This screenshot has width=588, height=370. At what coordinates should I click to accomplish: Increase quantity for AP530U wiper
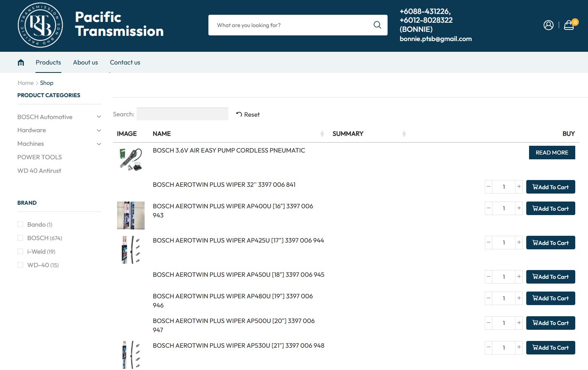(519, 348)
